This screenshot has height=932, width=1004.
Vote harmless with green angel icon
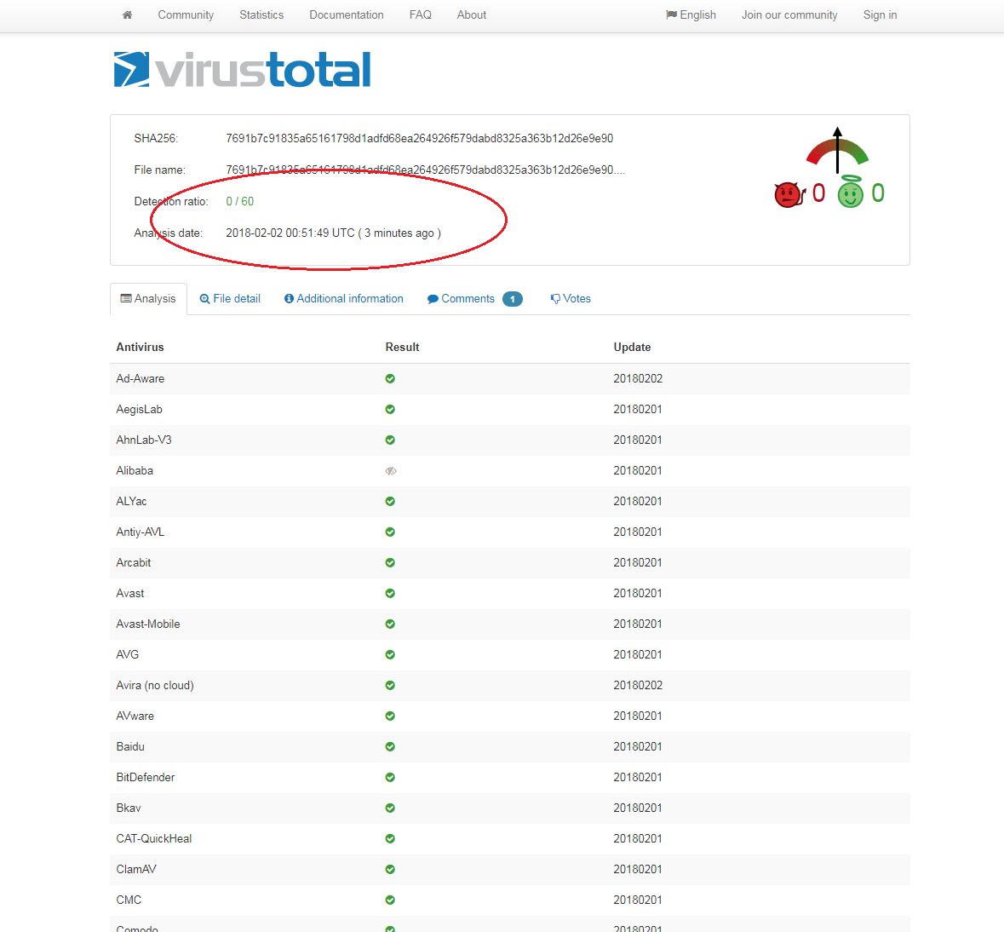pos(851,193)
